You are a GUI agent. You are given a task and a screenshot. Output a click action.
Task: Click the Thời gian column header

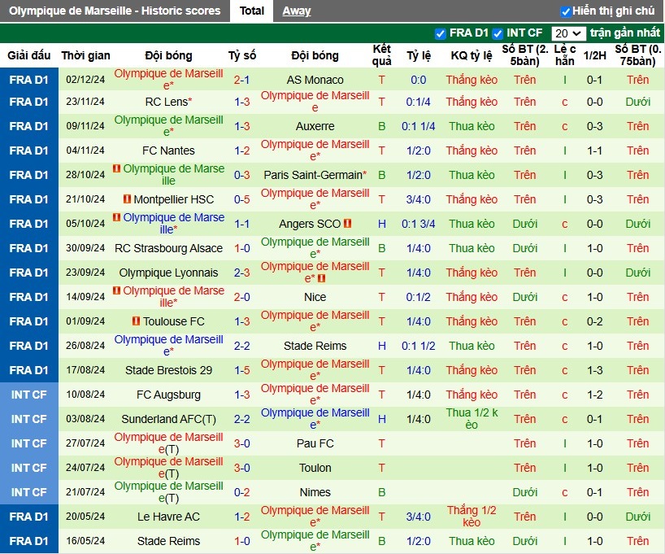point(85,55)
